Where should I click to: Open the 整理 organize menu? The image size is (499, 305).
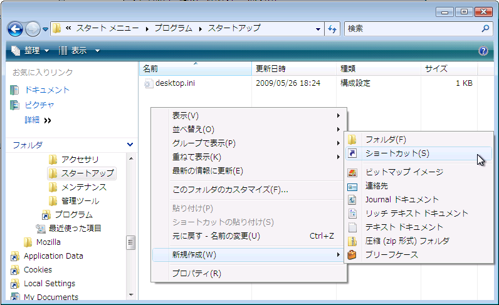pyautogui.click(x=30, y=51)
